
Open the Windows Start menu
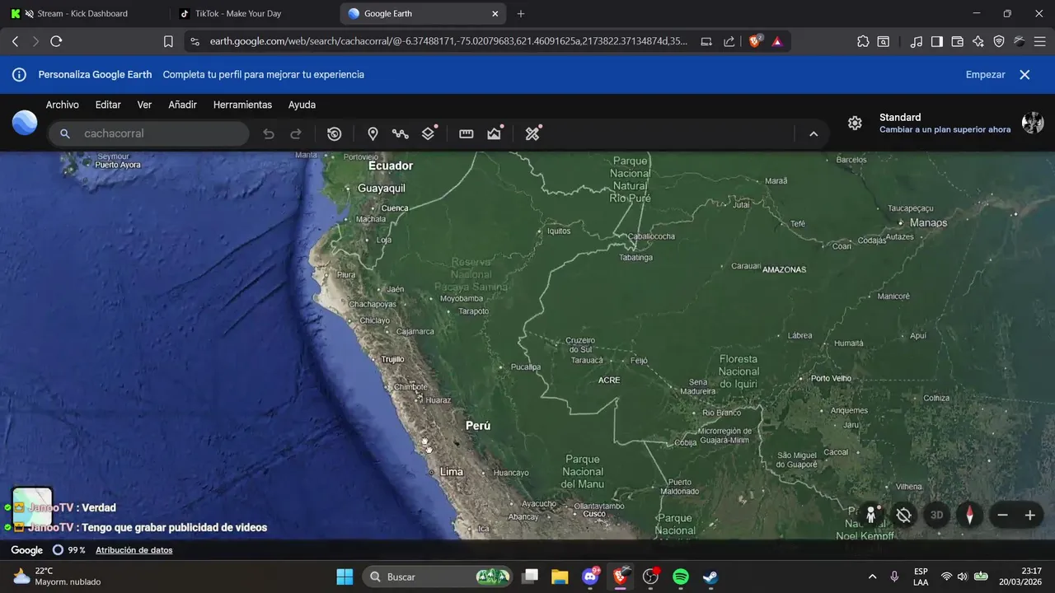pyautogui.click(x=345, y=577)
